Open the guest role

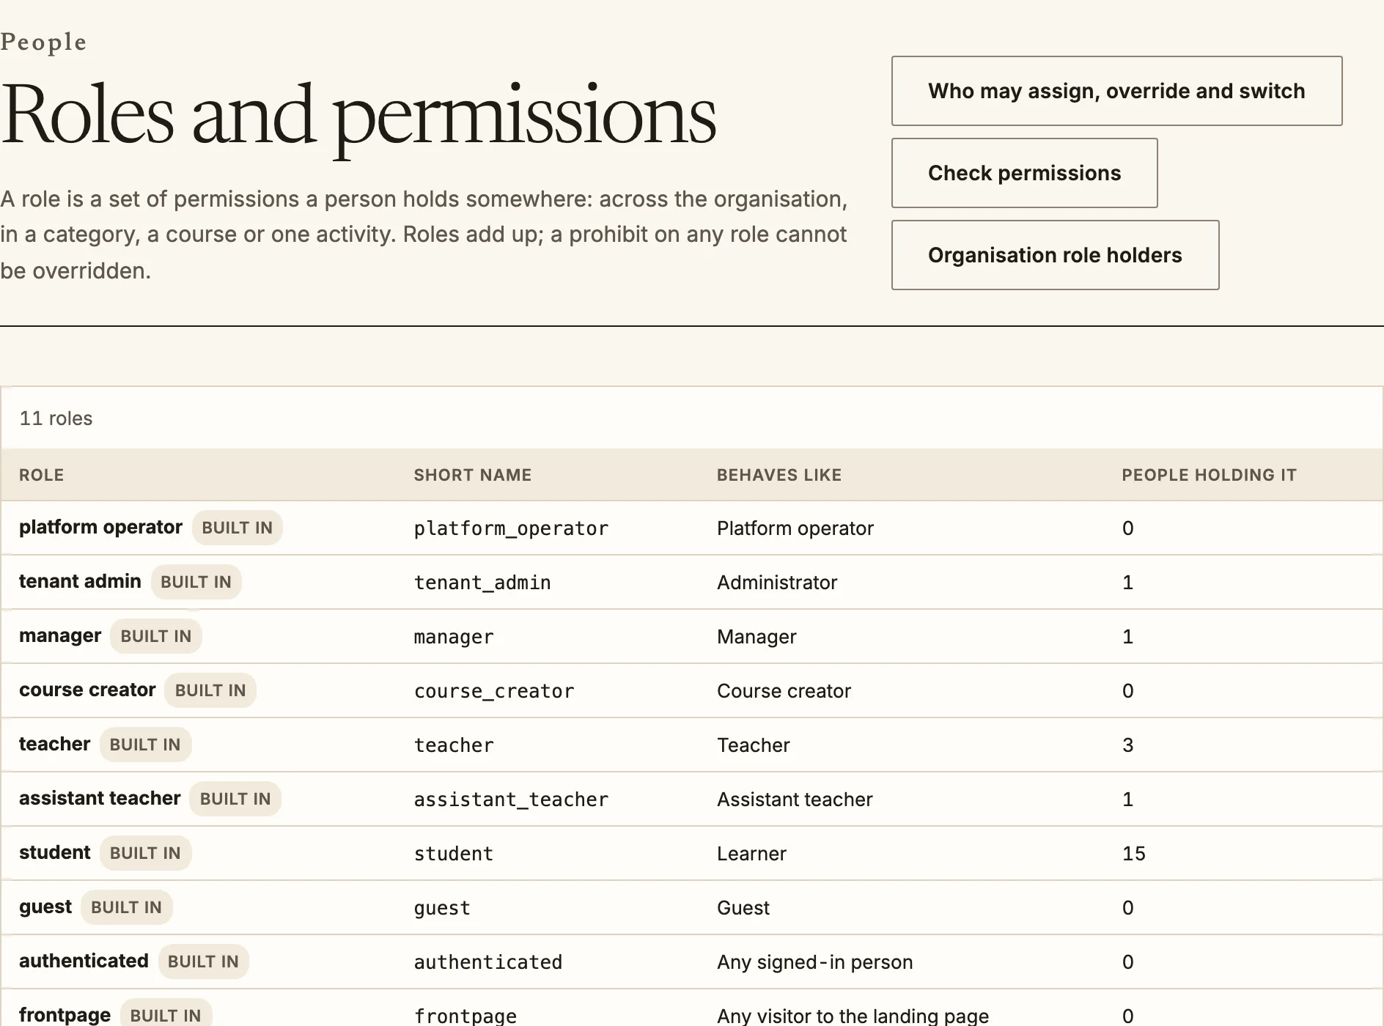click(x=45, y=907)
